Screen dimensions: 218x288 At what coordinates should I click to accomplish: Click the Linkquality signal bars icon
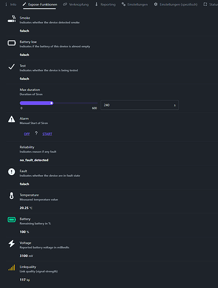(x=12, y=268)
